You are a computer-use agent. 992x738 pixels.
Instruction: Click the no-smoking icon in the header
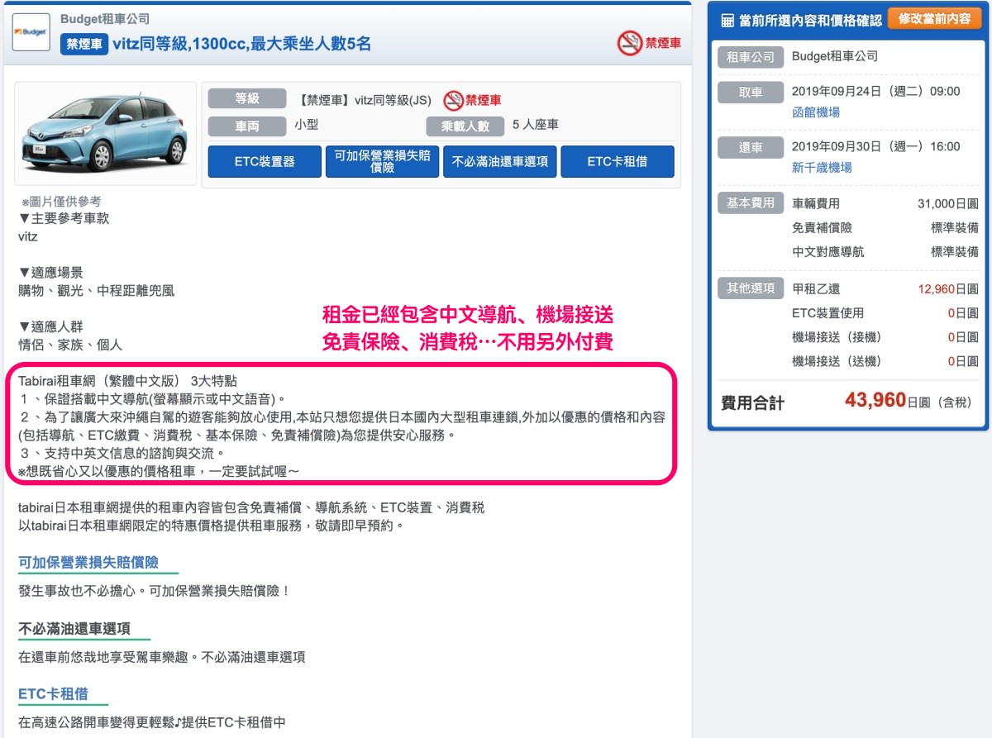click(630, 43)
